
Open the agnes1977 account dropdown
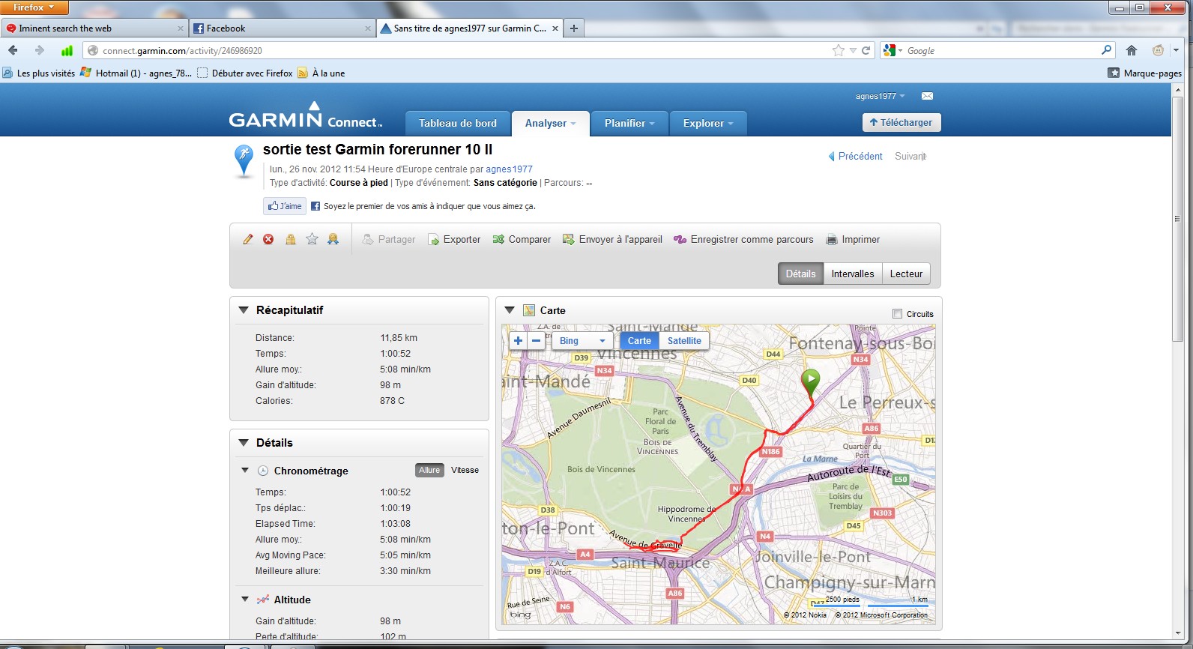coord(881,96)
